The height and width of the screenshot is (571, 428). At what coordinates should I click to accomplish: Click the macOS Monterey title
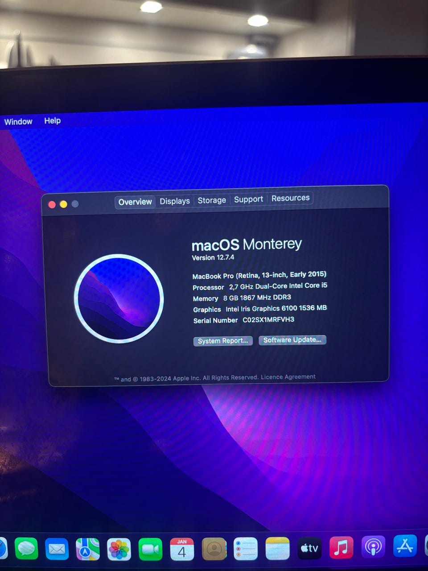(x=247, y=244)
